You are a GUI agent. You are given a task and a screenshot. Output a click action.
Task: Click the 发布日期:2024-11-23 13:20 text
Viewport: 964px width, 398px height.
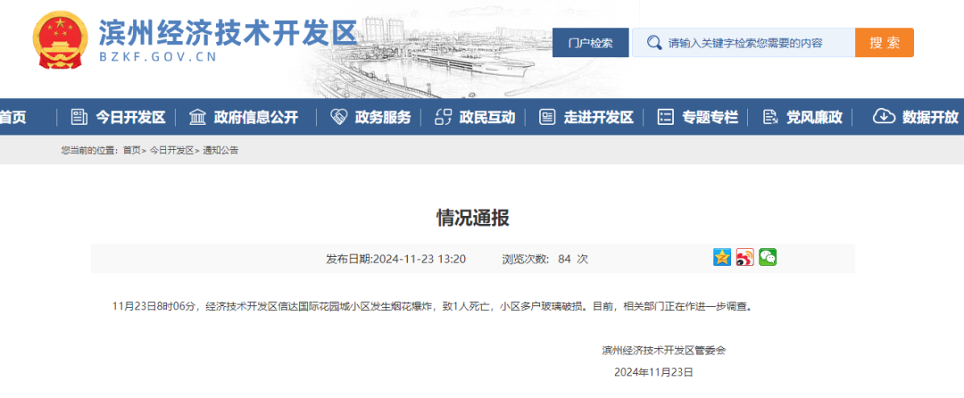(396, 259)
